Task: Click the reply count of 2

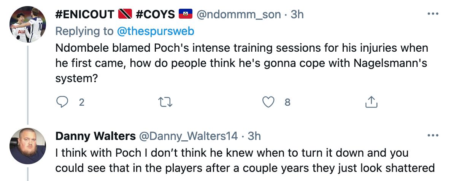Action: click(x=81, y=102)
